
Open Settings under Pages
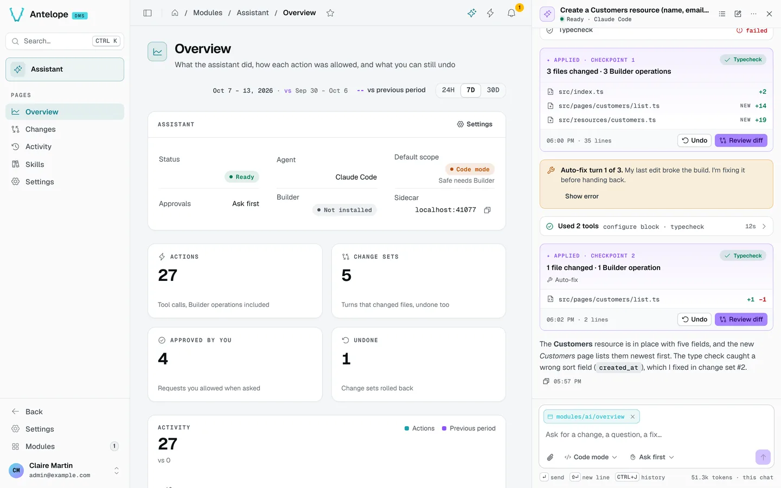(x=65, y=182)
